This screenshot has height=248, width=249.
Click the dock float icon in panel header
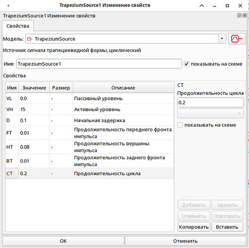point(239,15)
